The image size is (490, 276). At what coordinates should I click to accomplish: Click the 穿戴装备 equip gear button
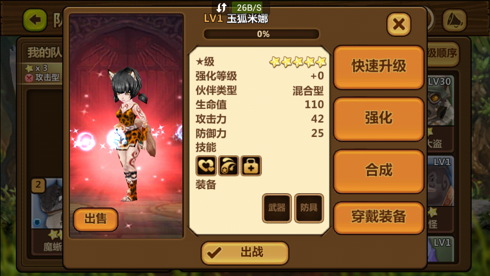378,218
